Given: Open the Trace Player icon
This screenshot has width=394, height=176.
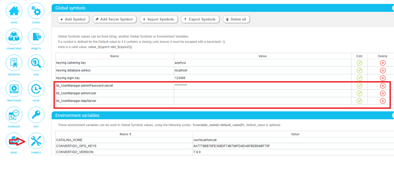Looking at the screenshot, I should (14, 89).
